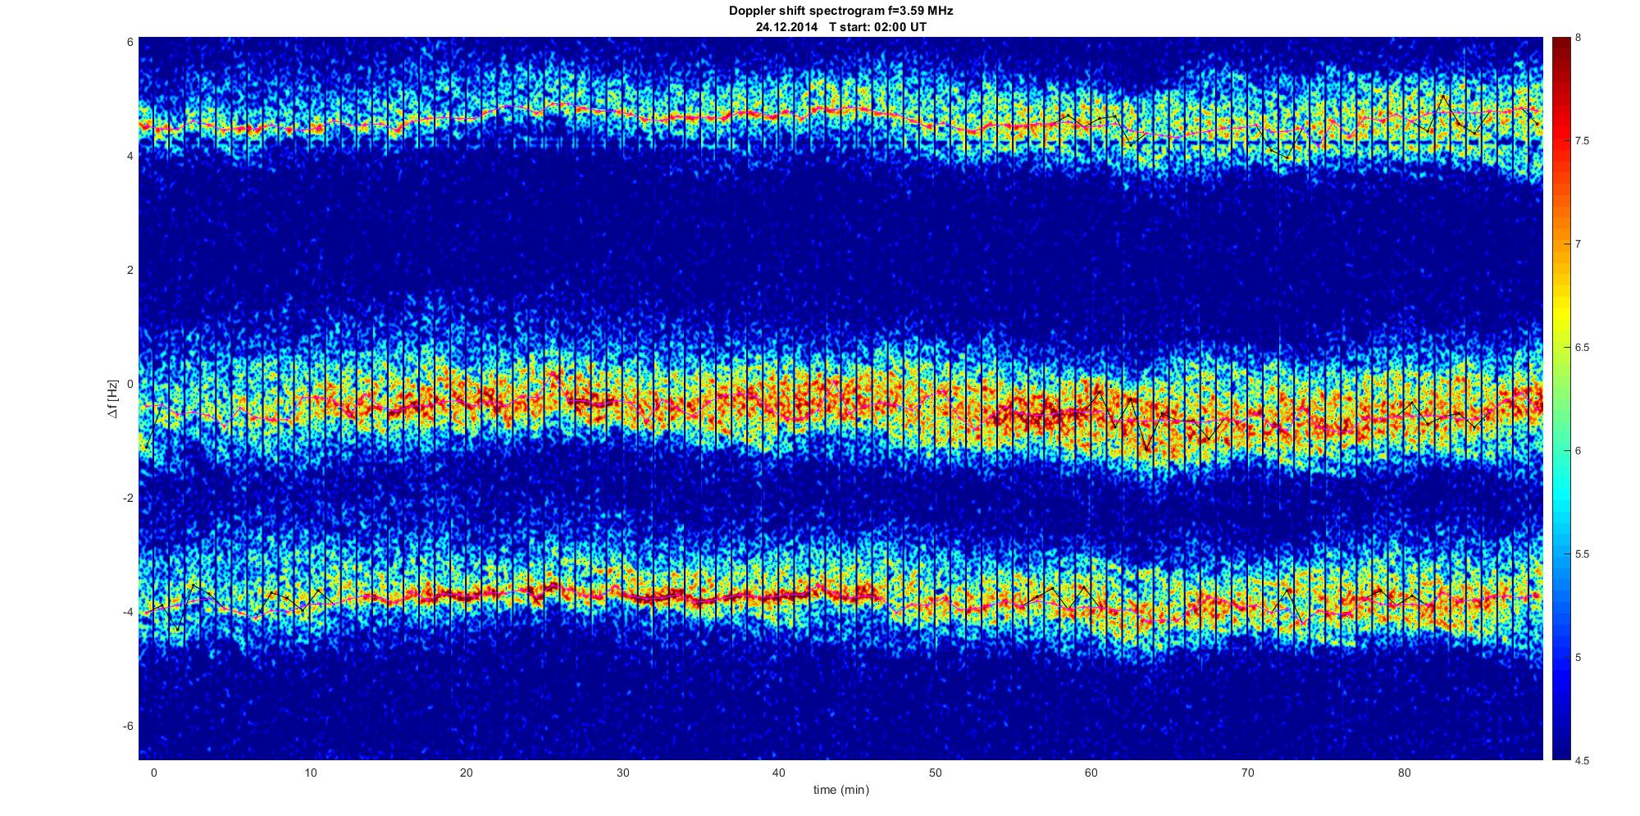
Task: Click the colorbar tick label "8"
Action: (1578, 38)
